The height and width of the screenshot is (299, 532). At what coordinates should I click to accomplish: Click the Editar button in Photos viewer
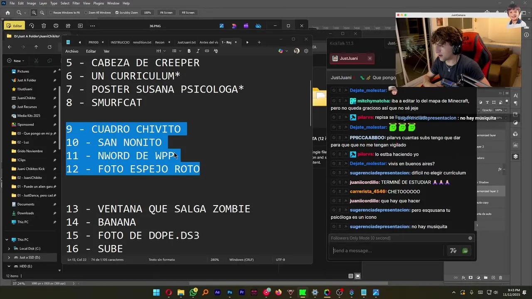click(15, 26)
